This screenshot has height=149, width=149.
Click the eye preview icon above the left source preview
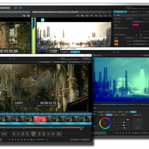point(24,15)
